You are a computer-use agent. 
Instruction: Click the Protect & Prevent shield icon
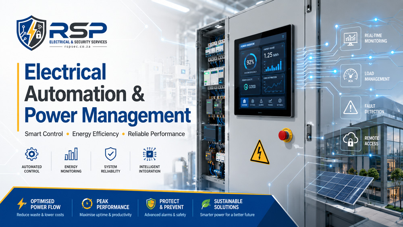click(x=151, y=204)
